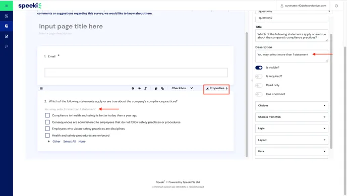Click the 'Input page title here' heading
The width and height of the screenshot is (347, 196).
pyautogui.click(x=71, y=26)
